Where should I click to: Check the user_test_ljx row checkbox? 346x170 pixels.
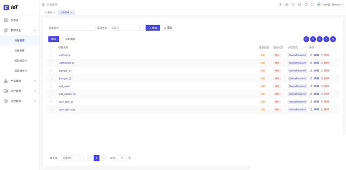pos(51,102)
